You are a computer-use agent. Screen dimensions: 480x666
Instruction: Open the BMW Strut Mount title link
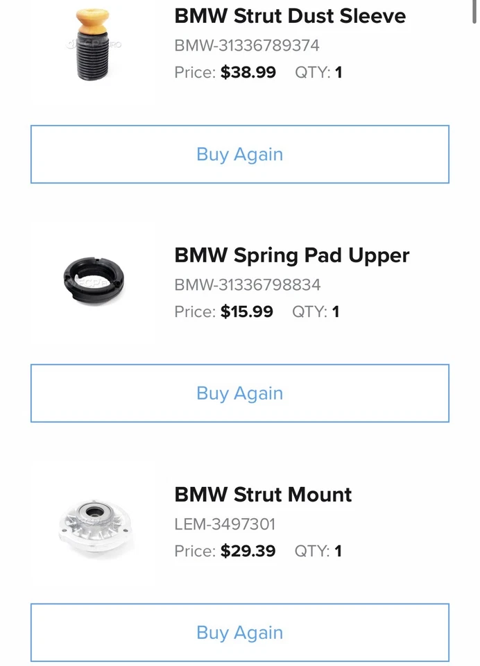(263, 495)
